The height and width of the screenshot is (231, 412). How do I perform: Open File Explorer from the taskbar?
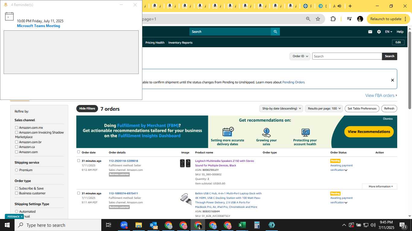point(138,225)
